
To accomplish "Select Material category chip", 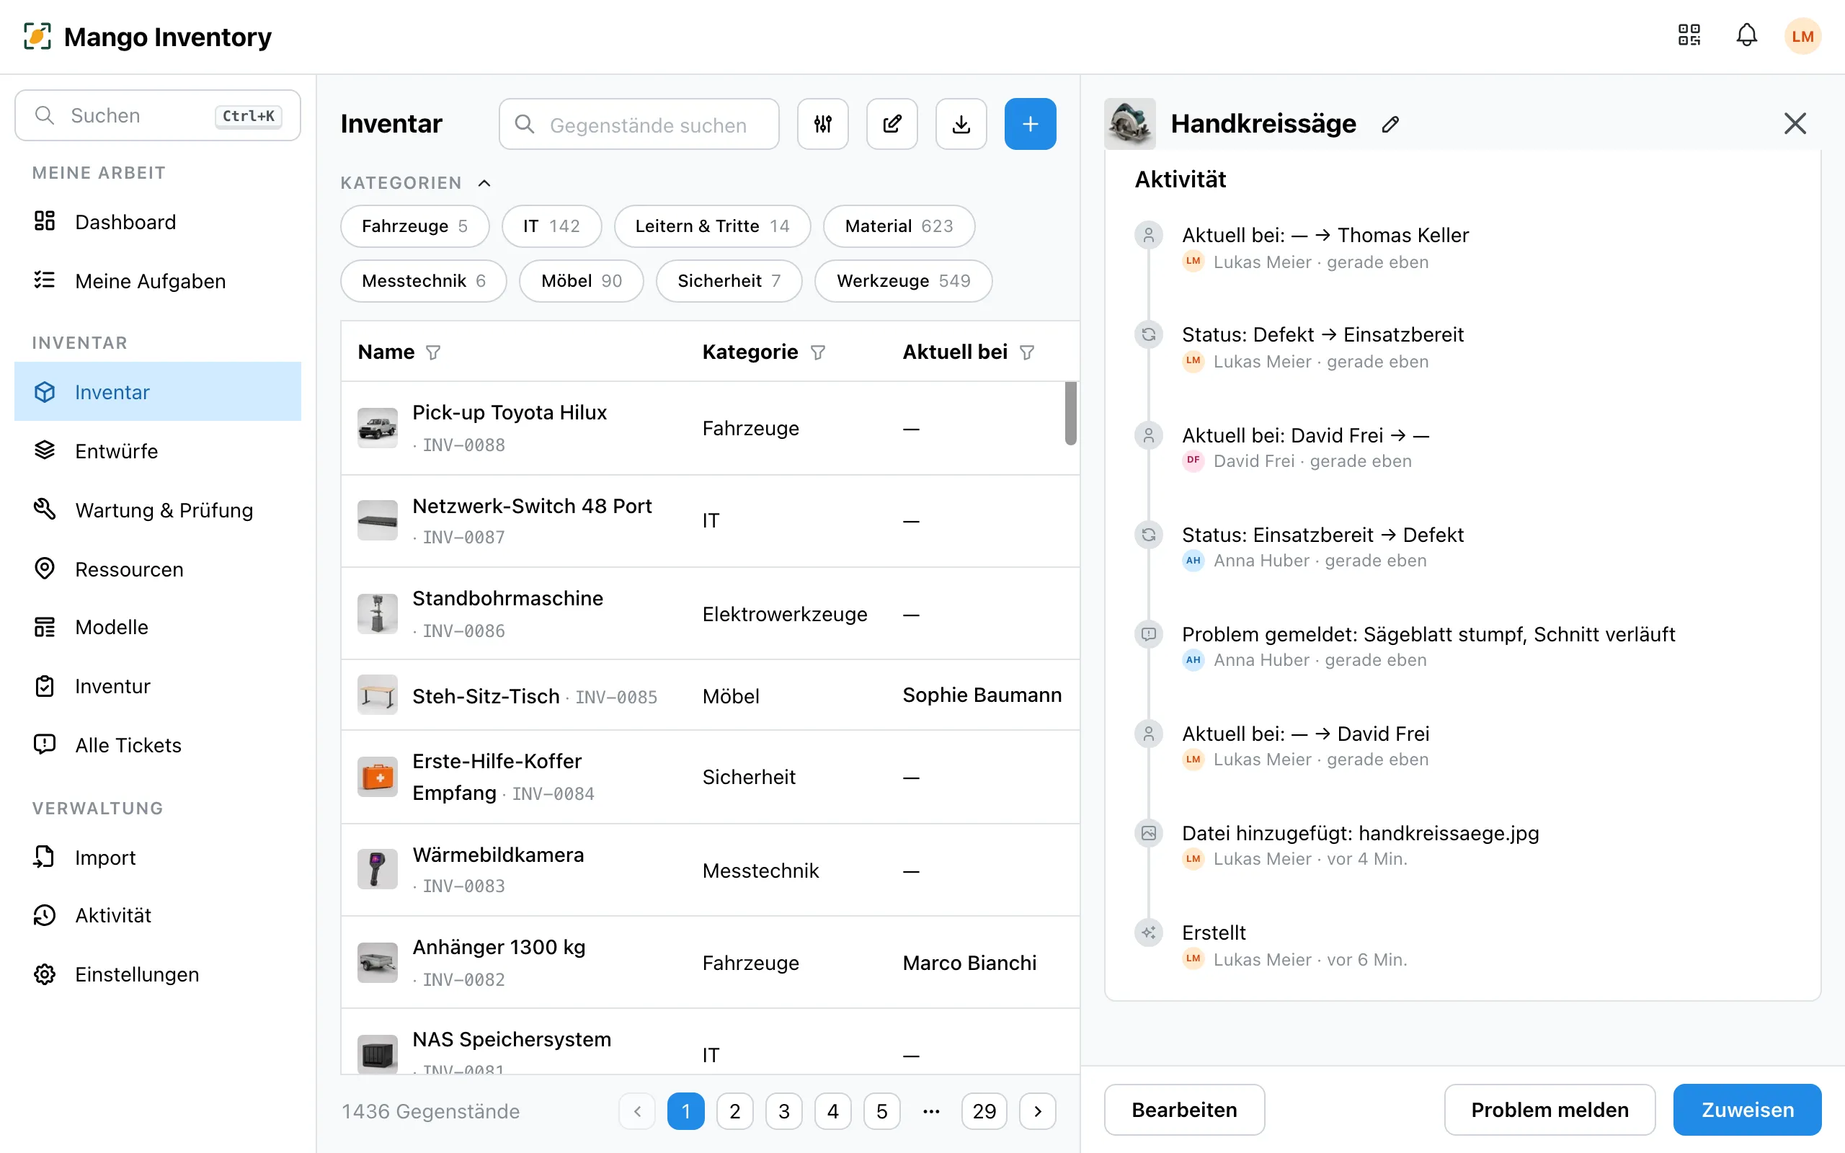I will point(899,226).
